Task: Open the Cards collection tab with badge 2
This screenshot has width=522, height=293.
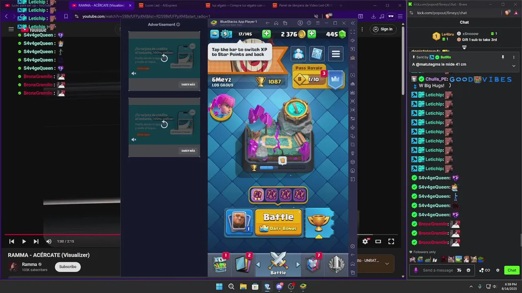Action: pyautogui.click(x=244, y=264)
